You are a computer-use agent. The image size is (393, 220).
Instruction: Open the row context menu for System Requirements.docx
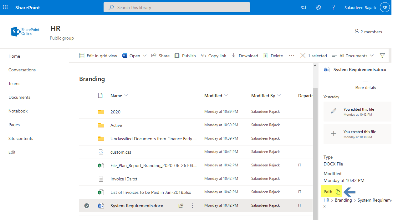(x=192, y=205)
